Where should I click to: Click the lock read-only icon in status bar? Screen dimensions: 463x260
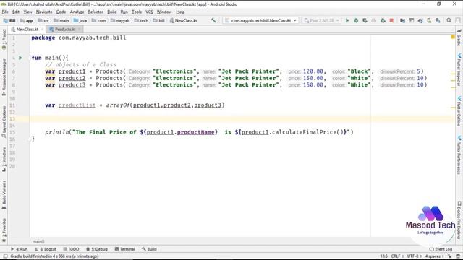[x=450, y=256]
